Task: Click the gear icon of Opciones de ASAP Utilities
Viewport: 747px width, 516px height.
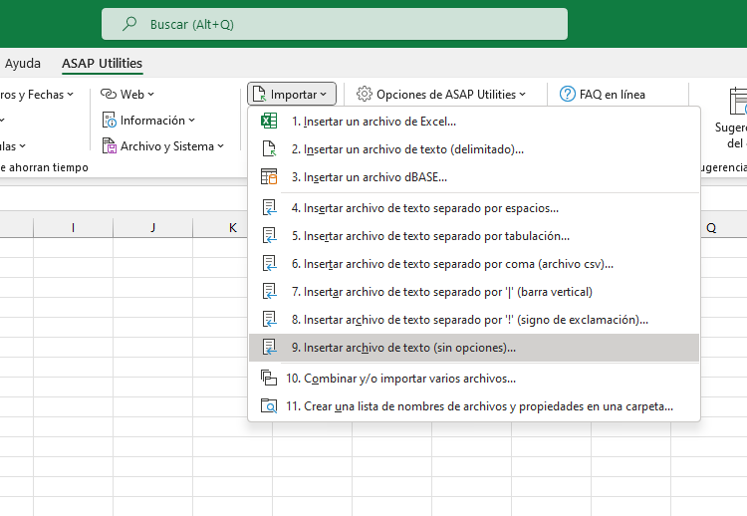Action: pyautogui.click(x=364, y=94)
